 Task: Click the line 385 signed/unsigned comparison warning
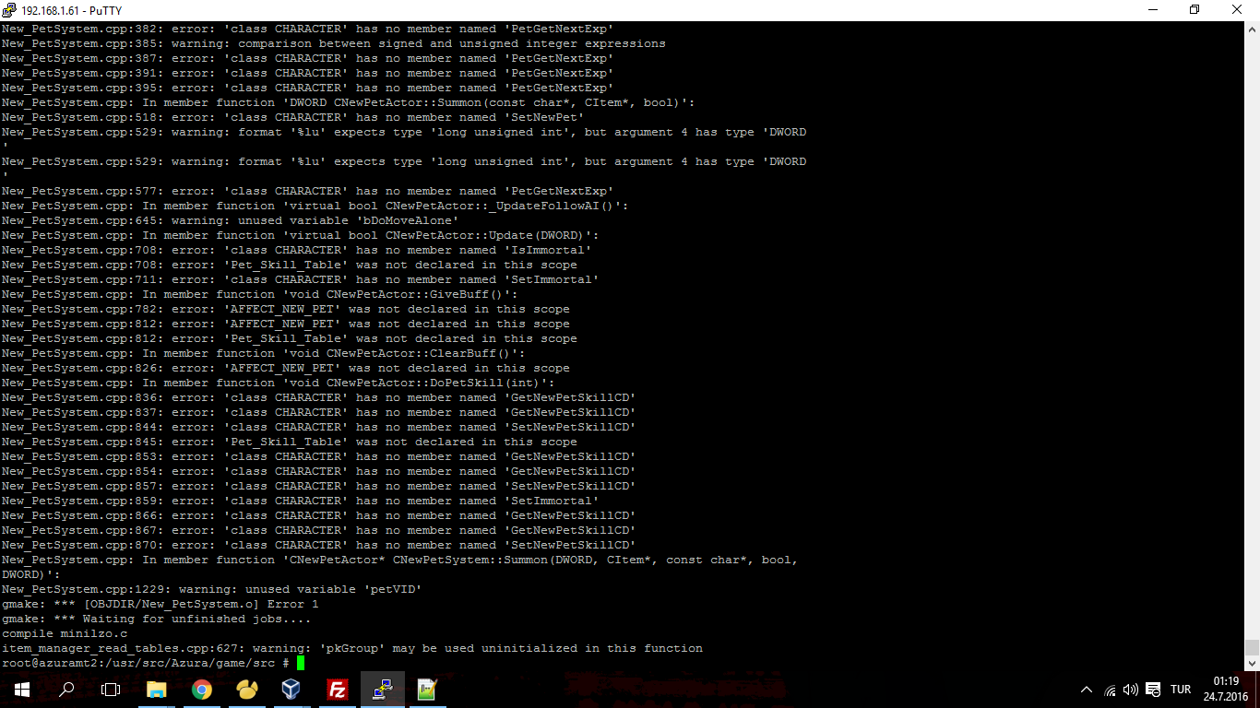pos(334,43)
